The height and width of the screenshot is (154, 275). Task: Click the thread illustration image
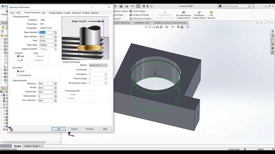pyautogui.click(x=86, y=38)
